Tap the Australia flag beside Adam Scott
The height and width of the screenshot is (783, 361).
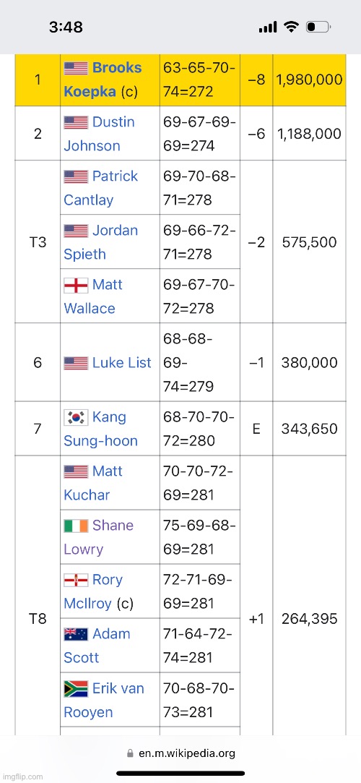point(76,634)
